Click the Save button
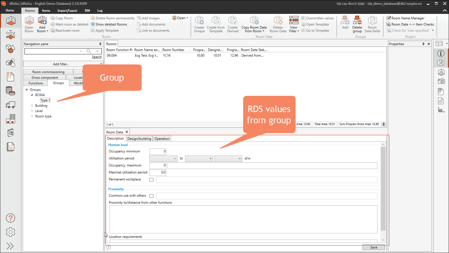 tap(374, 247)
